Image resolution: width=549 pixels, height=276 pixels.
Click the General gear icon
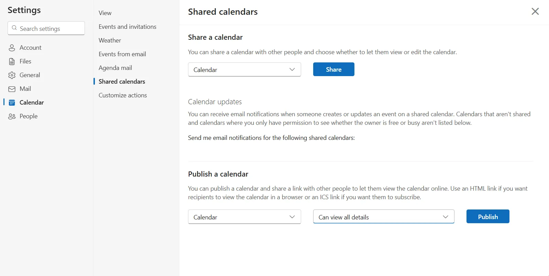12,75
